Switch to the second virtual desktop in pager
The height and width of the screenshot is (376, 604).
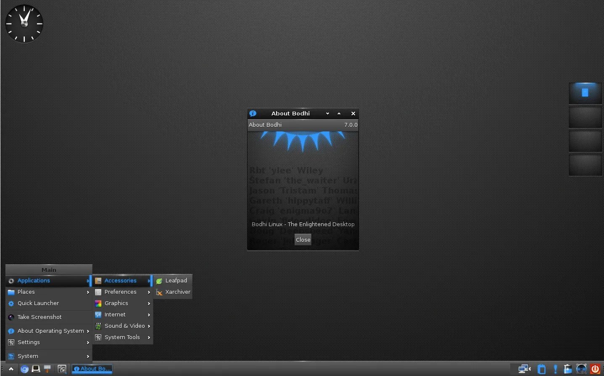[x=585, y=117]
